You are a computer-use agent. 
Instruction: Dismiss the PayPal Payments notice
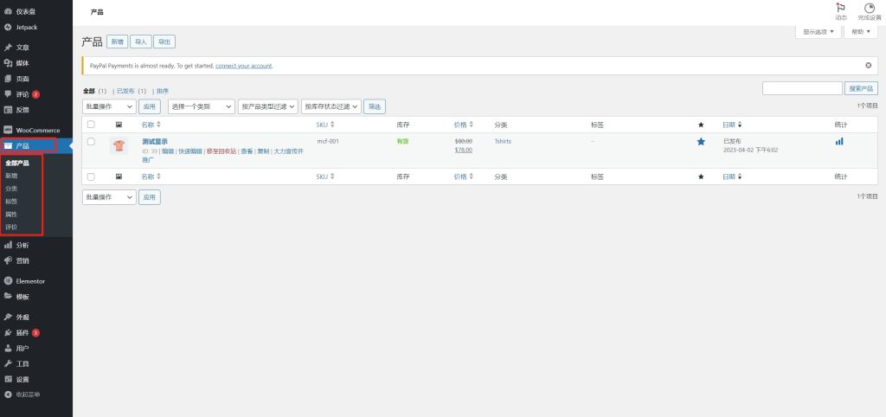coord(869,66)
